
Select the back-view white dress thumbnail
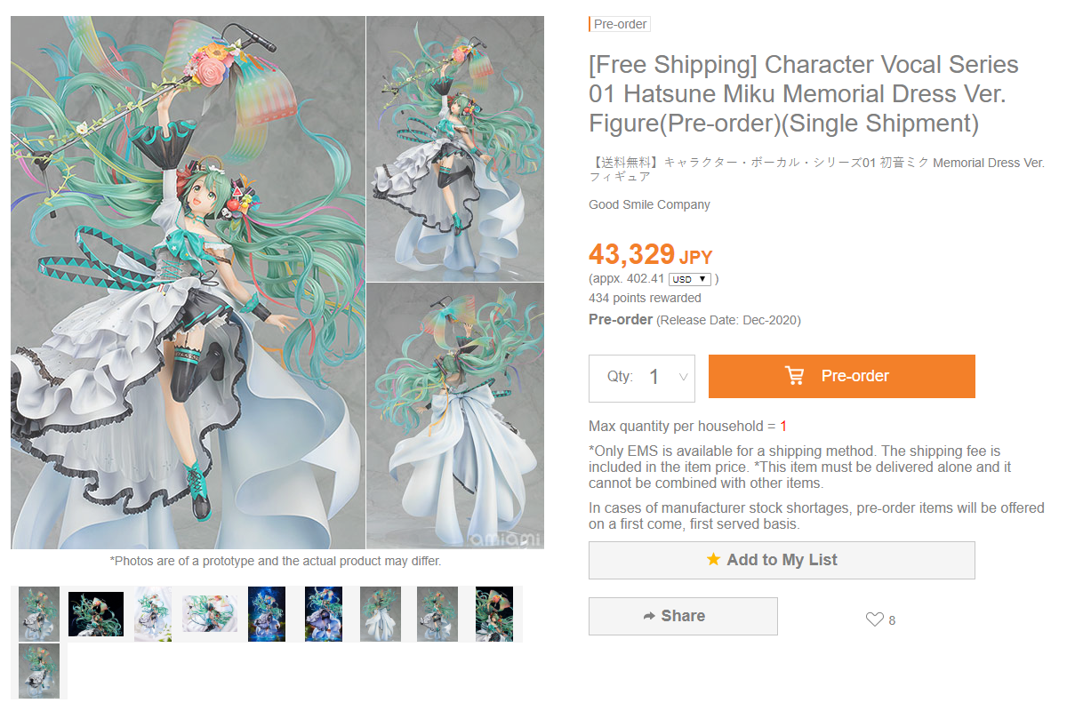381,613
